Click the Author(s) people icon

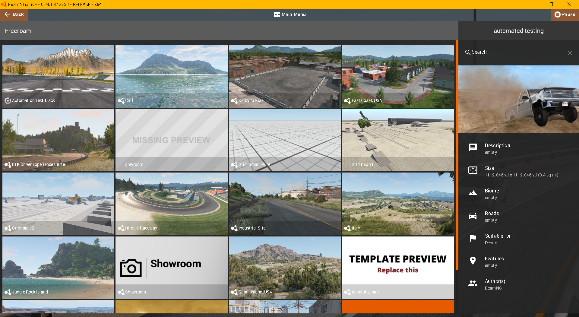(x=473, y=283)
